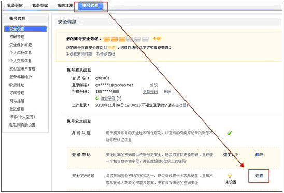The image size is (284, 193).
Task: Click the 安全信息 heading
Action: [67, 22]
